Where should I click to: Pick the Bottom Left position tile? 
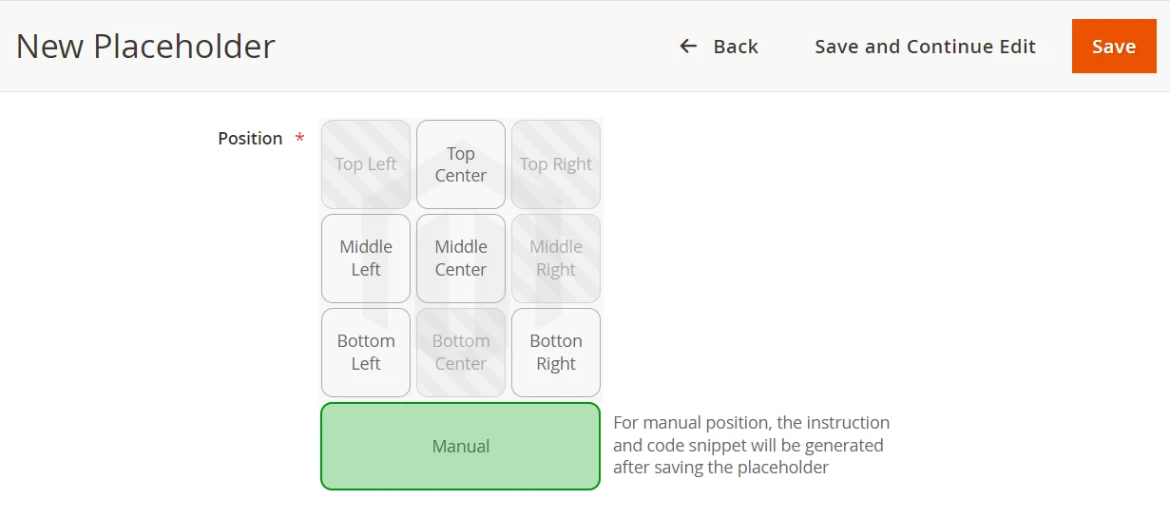[366, 353]
